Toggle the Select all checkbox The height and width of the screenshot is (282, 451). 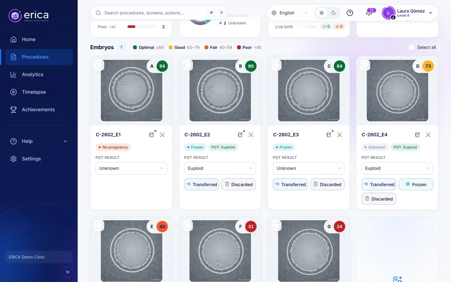(x=412, y=47)
